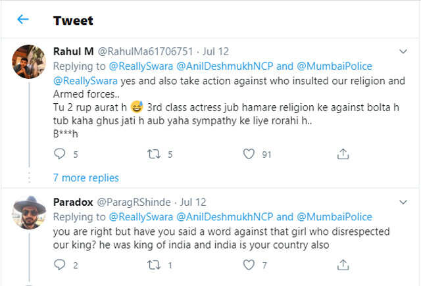Screen dimensions: 421x286
Task: Reply to Paradox's tweet
Action: coord(60,265)
